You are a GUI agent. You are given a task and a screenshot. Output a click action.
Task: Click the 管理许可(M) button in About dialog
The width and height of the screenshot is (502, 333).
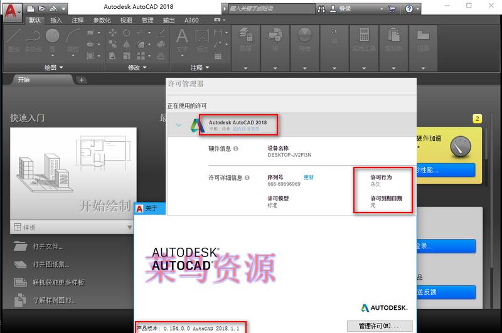tap(380, 326)
